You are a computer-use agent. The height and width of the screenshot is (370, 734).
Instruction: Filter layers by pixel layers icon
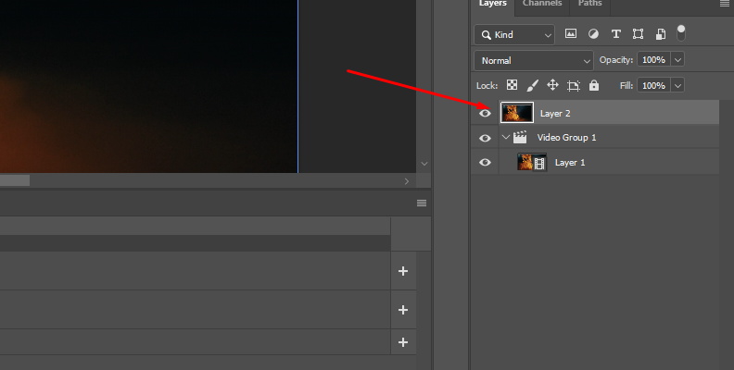point(571,34)
